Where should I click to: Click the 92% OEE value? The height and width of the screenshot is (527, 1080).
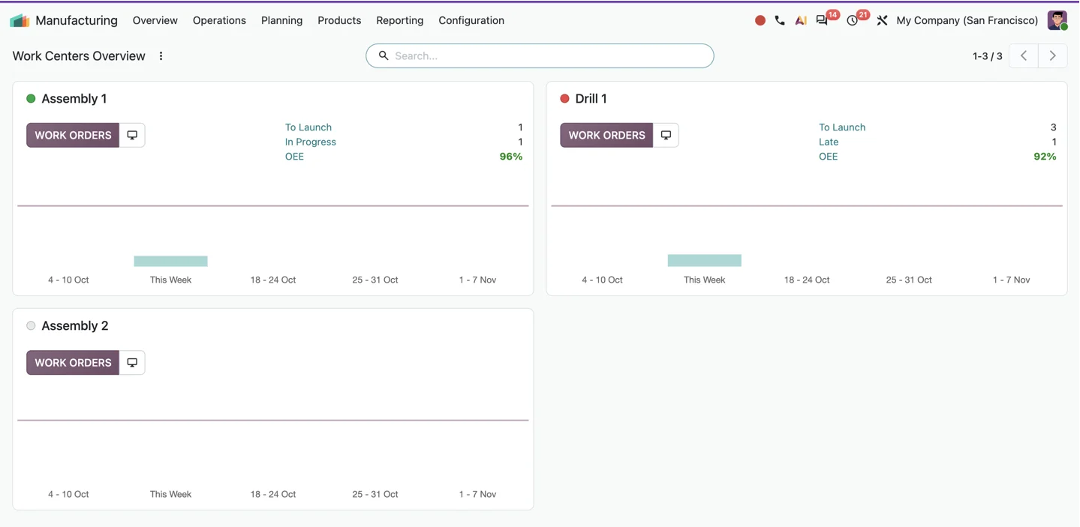point(1045,157)
